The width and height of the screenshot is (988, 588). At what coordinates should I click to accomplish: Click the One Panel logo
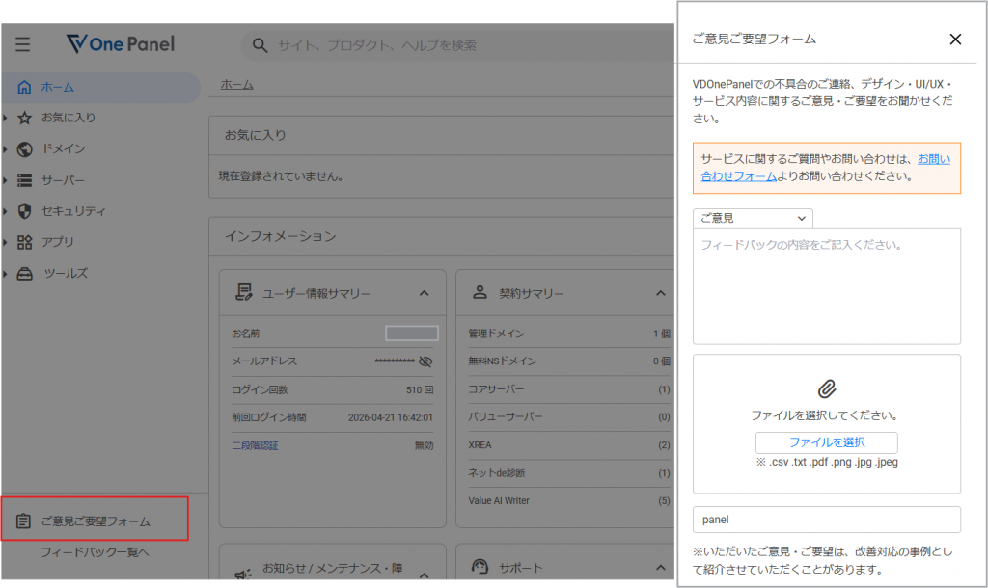[x=121, y=43]
